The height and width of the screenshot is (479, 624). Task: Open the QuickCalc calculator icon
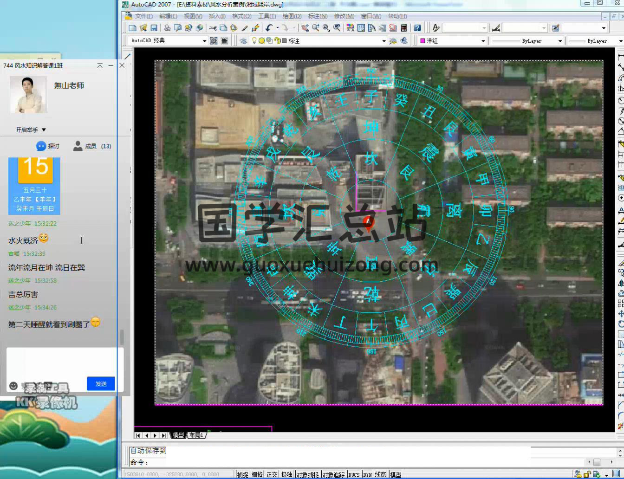pos(403,28)
